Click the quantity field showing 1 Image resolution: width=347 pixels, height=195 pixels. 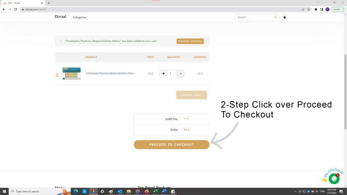point(172,74)
